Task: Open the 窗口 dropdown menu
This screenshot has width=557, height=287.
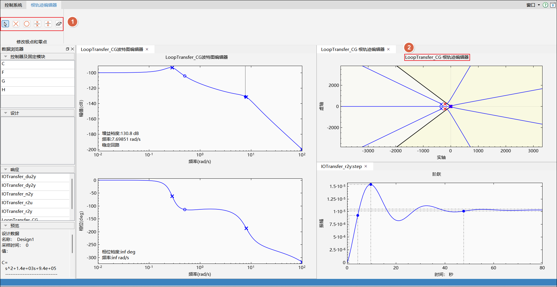Action: 533,5
